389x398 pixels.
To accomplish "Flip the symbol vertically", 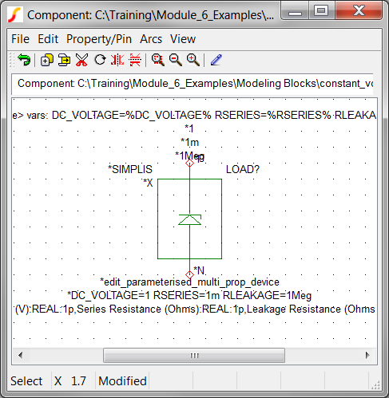I will point(135,60).
